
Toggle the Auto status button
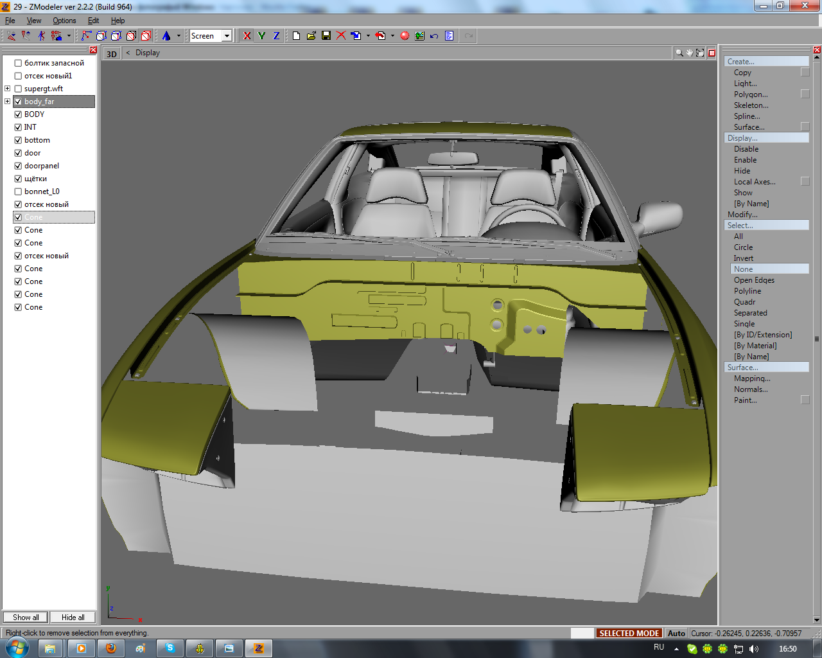[x=676, y=634]
